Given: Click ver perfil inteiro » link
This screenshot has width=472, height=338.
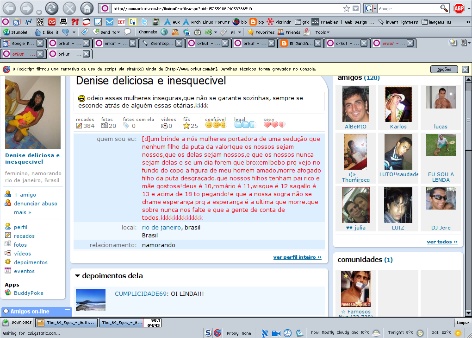Looking at the screenshot, I should [297, 257].
